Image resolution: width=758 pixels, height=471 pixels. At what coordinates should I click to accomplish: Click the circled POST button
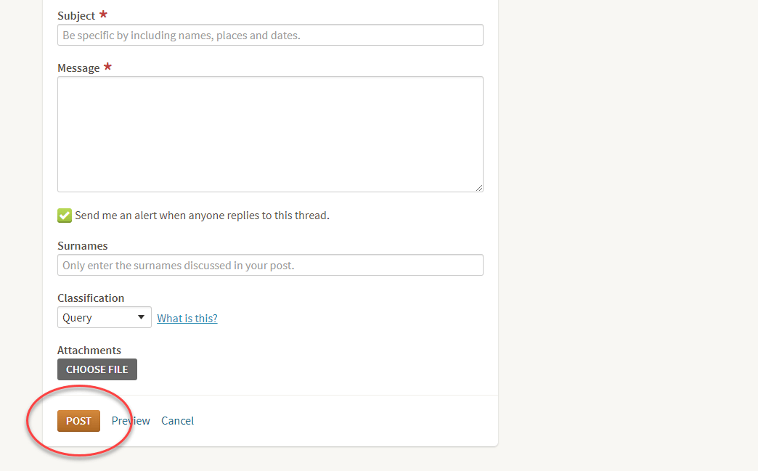pos(78,420)
